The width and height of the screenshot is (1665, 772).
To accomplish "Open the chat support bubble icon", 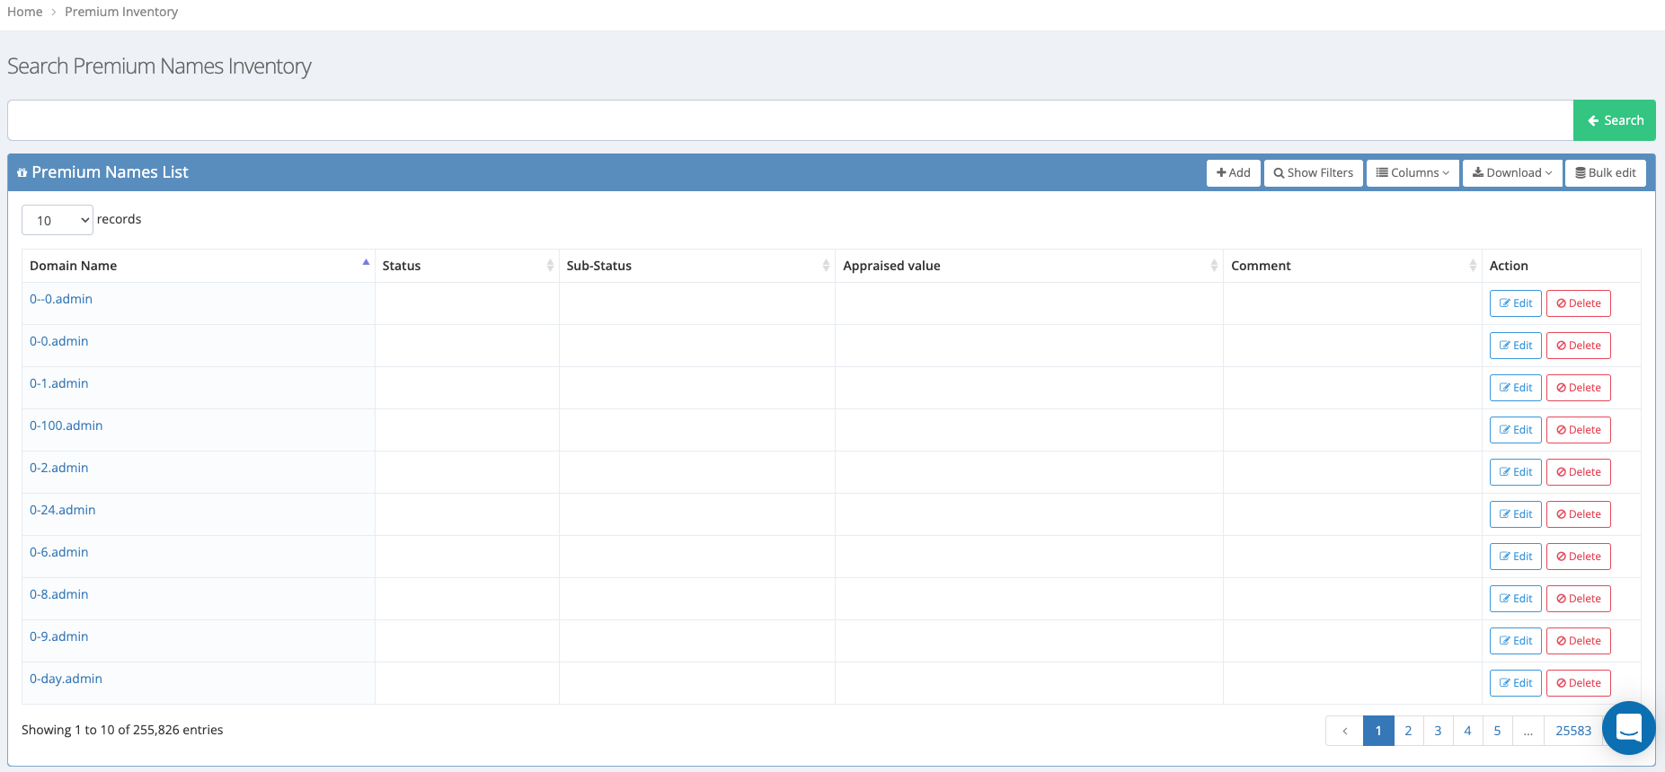I will point(1628,728).
